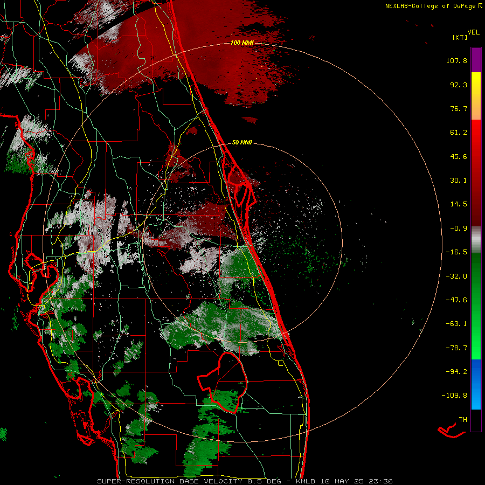Select the -78.7 velocity scale label

(x=456, y=348)
